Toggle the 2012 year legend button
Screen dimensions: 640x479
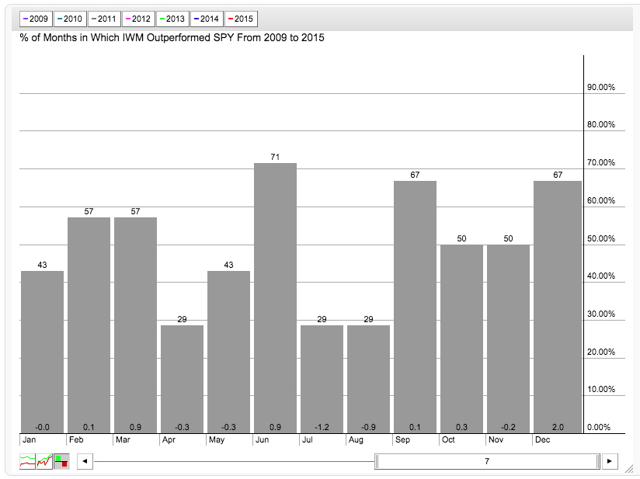[138, 19]
